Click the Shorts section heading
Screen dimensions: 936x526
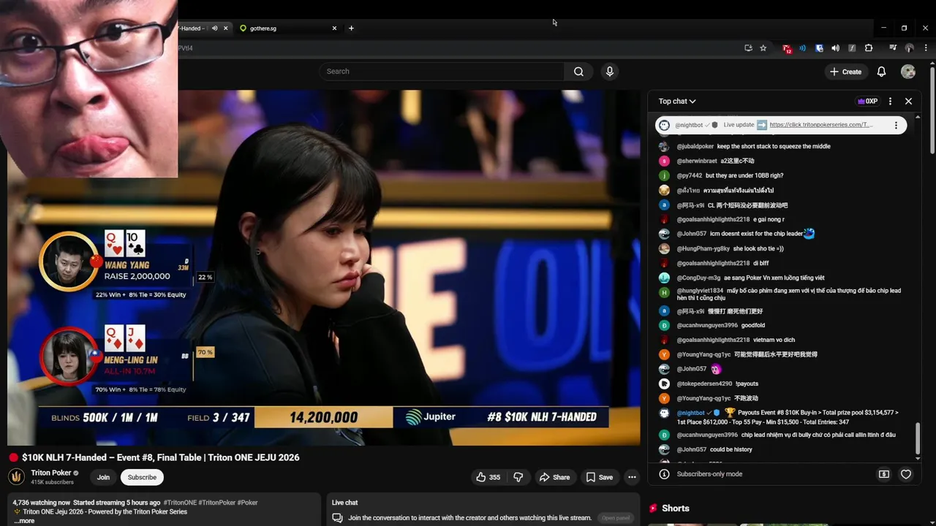[676, 508]
